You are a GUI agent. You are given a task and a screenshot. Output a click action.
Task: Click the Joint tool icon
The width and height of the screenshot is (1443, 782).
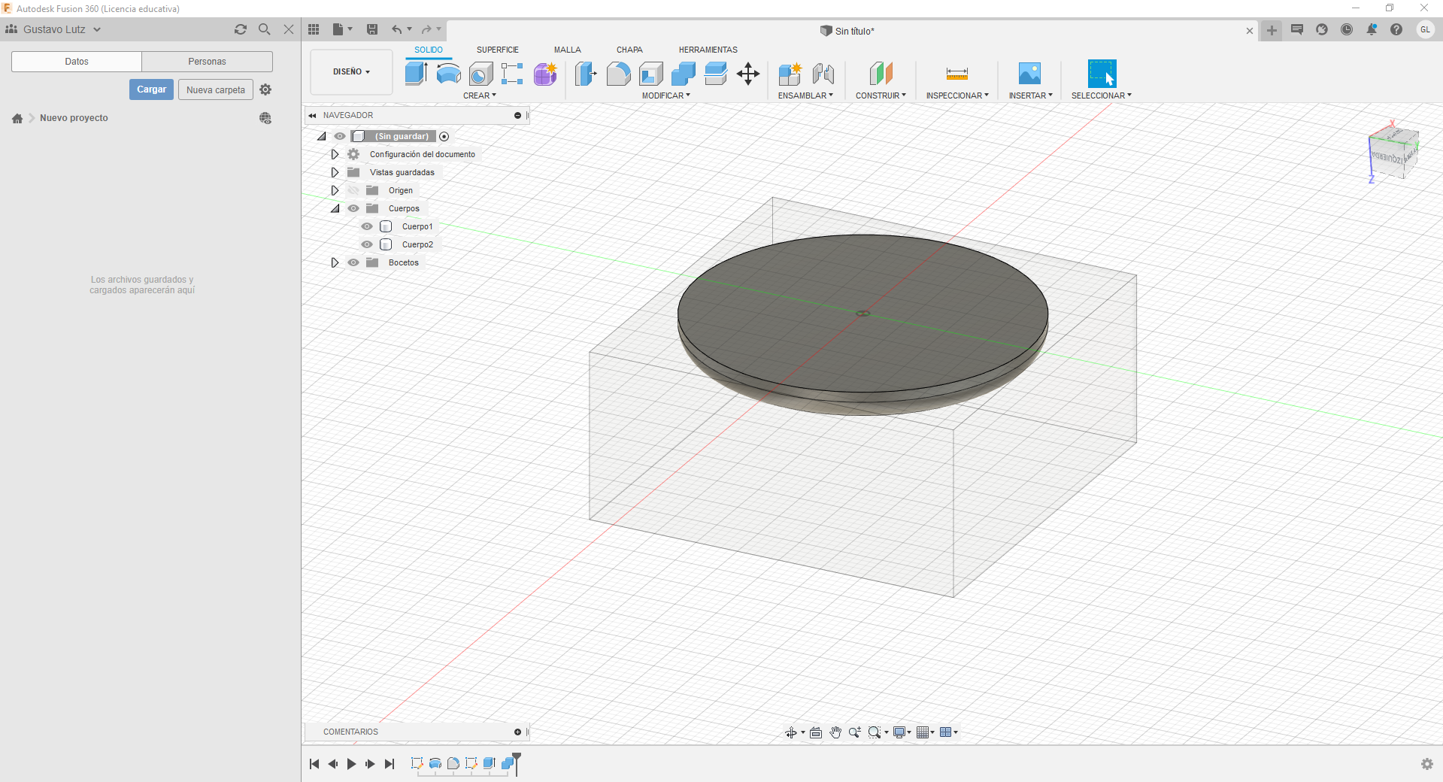823,74
